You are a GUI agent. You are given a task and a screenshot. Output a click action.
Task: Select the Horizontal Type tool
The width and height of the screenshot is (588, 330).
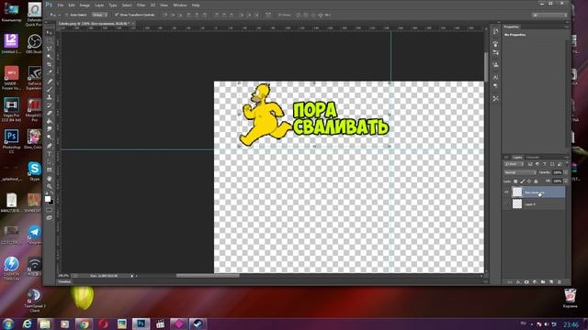click(49, 154)
